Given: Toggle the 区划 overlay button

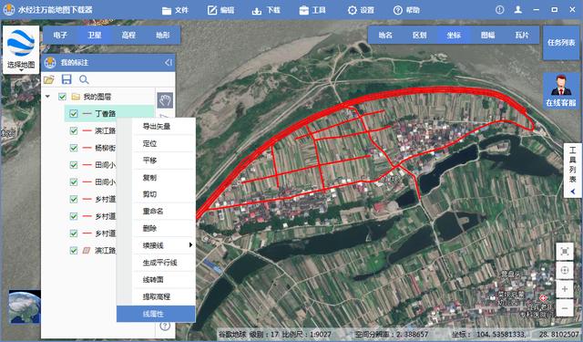Looking at the screenshot, I should pos(419,35).
